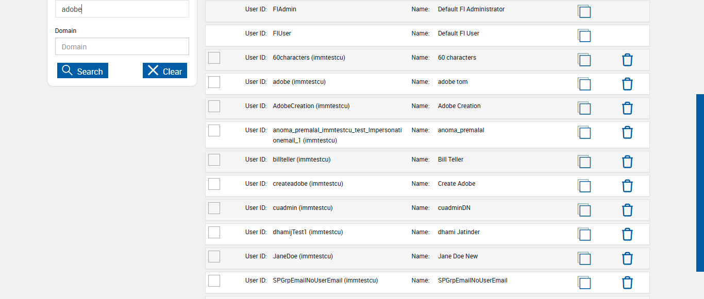
Task: Delete the dhamijTest1 user
Action: 627,234
